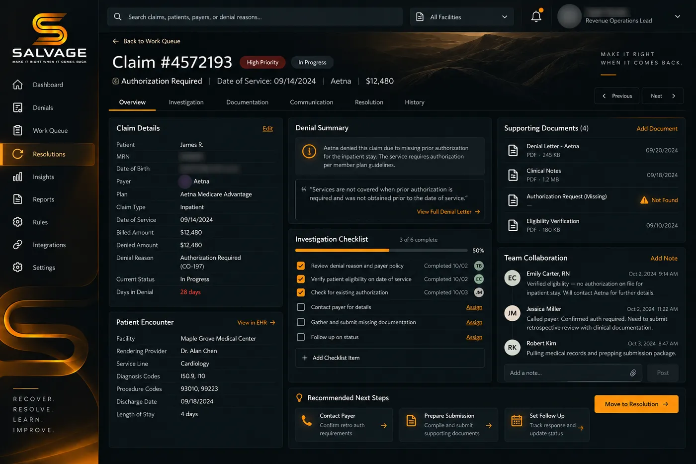
Task: Open the Reports document icon
Action: pyautogui.click(x=18, y=199)
